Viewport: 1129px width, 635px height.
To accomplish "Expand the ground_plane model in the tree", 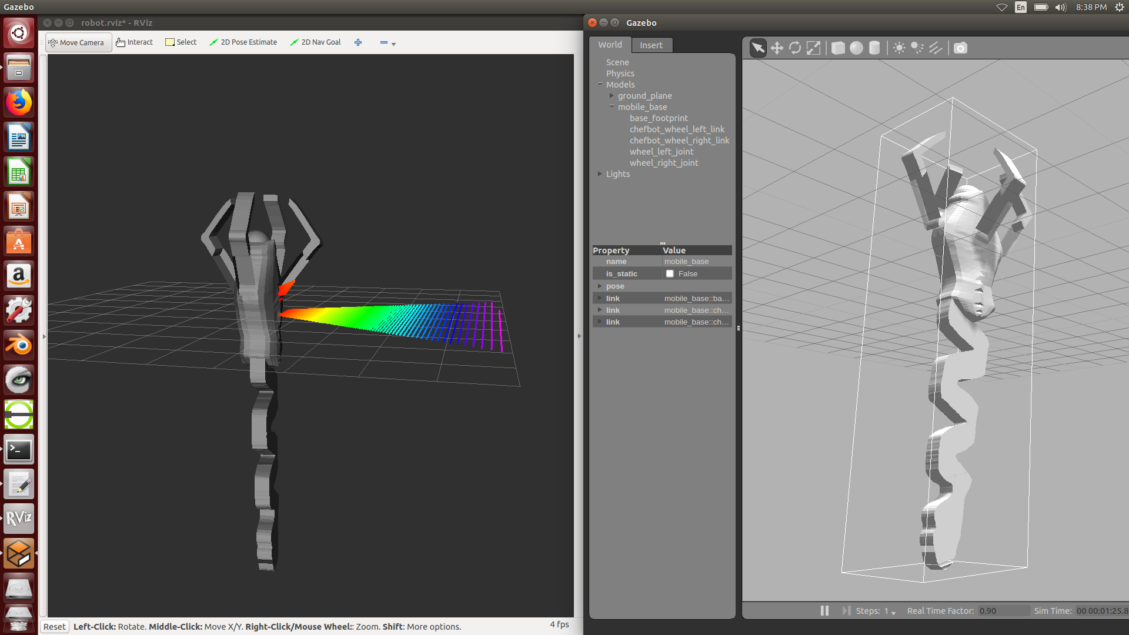I will coord(612,95).
